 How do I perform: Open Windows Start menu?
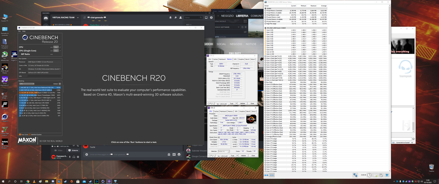tap(3, 181)
